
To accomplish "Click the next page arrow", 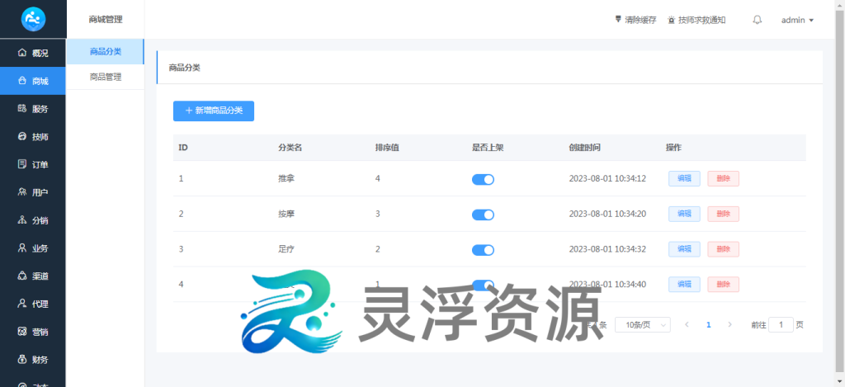I will tap(729, 324).
